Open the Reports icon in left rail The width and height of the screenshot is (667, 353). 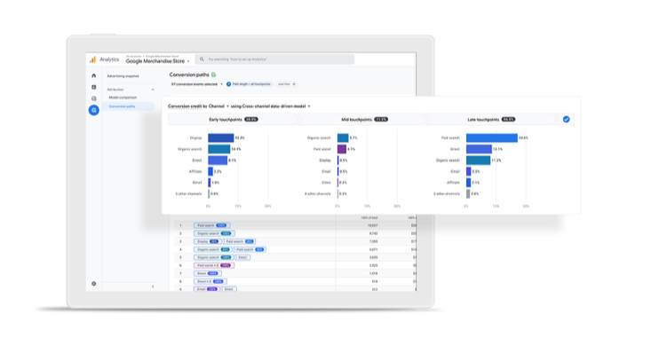[94, 87]
